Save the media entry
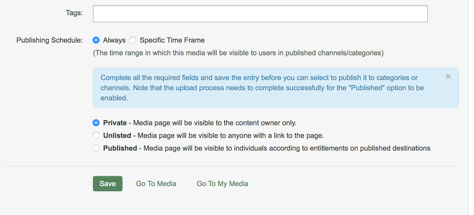This screenshot has height=215, width=474. click(108, 184)
